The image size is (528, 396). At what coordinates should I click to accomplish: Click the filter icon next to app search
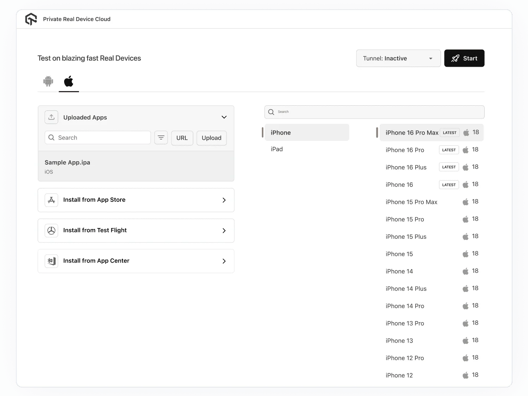161,138
